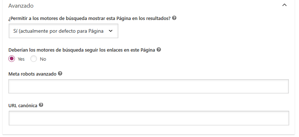Screen dimensions: 299x137
Task: Click the 'Meta robots avanzado' label
Action: tap(32, 74)
